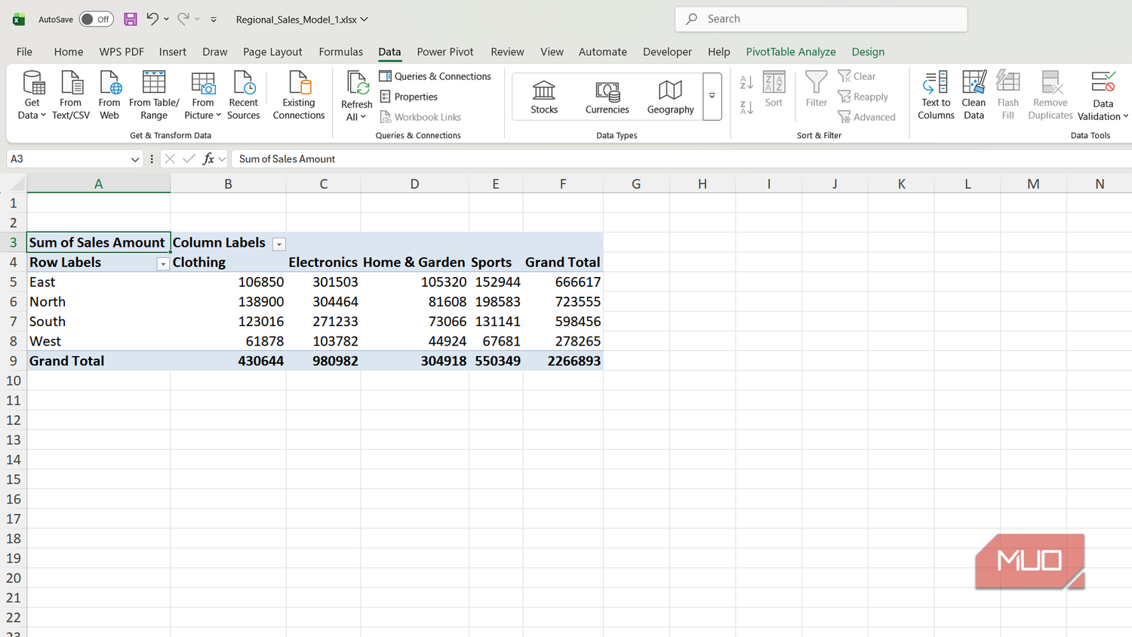Click in the Search box
The width and height of the screenshot is (1132, 637).
point(821,19)
